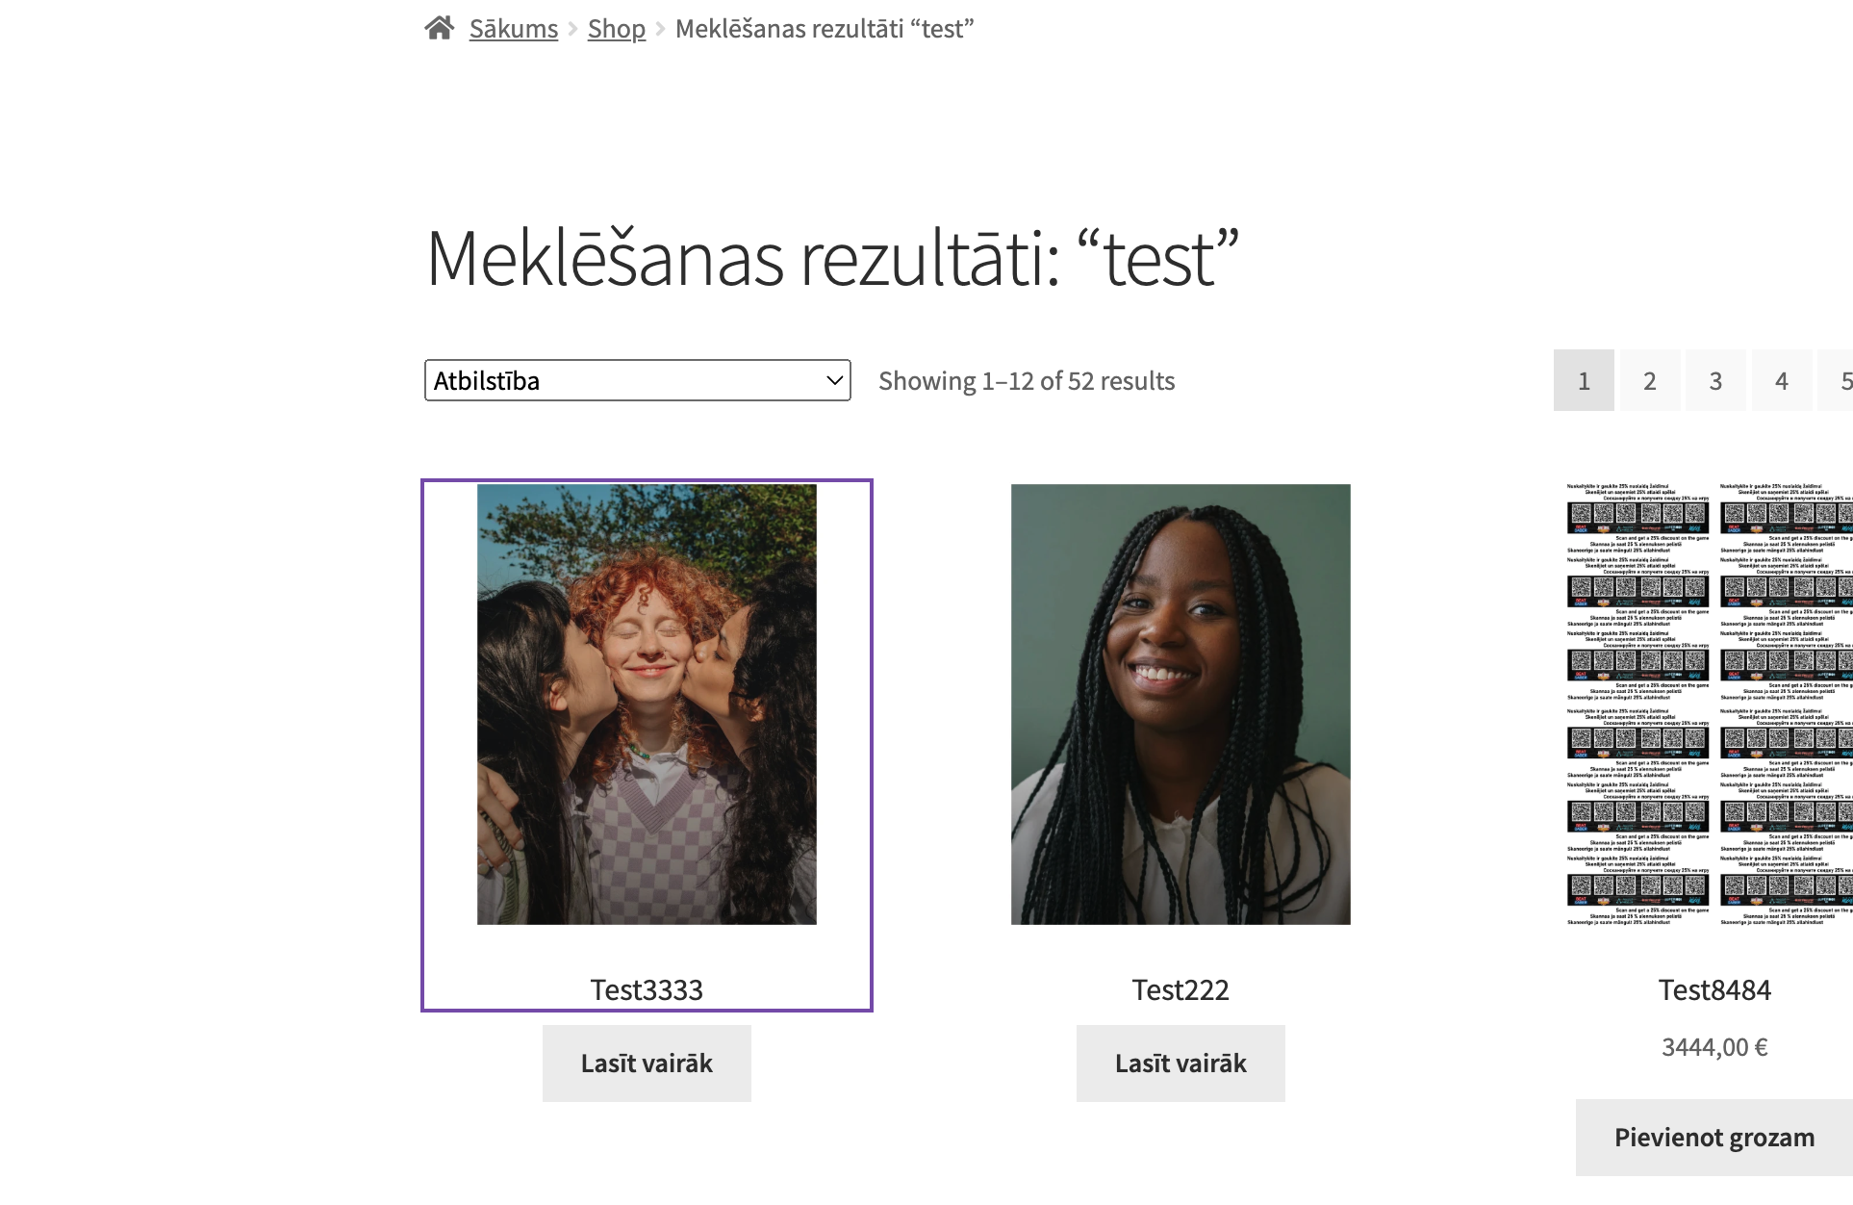Open the Test8484 QR code image
Screen dimensions: 1853x1205
pyautogui.click(x=1709, y=704)
